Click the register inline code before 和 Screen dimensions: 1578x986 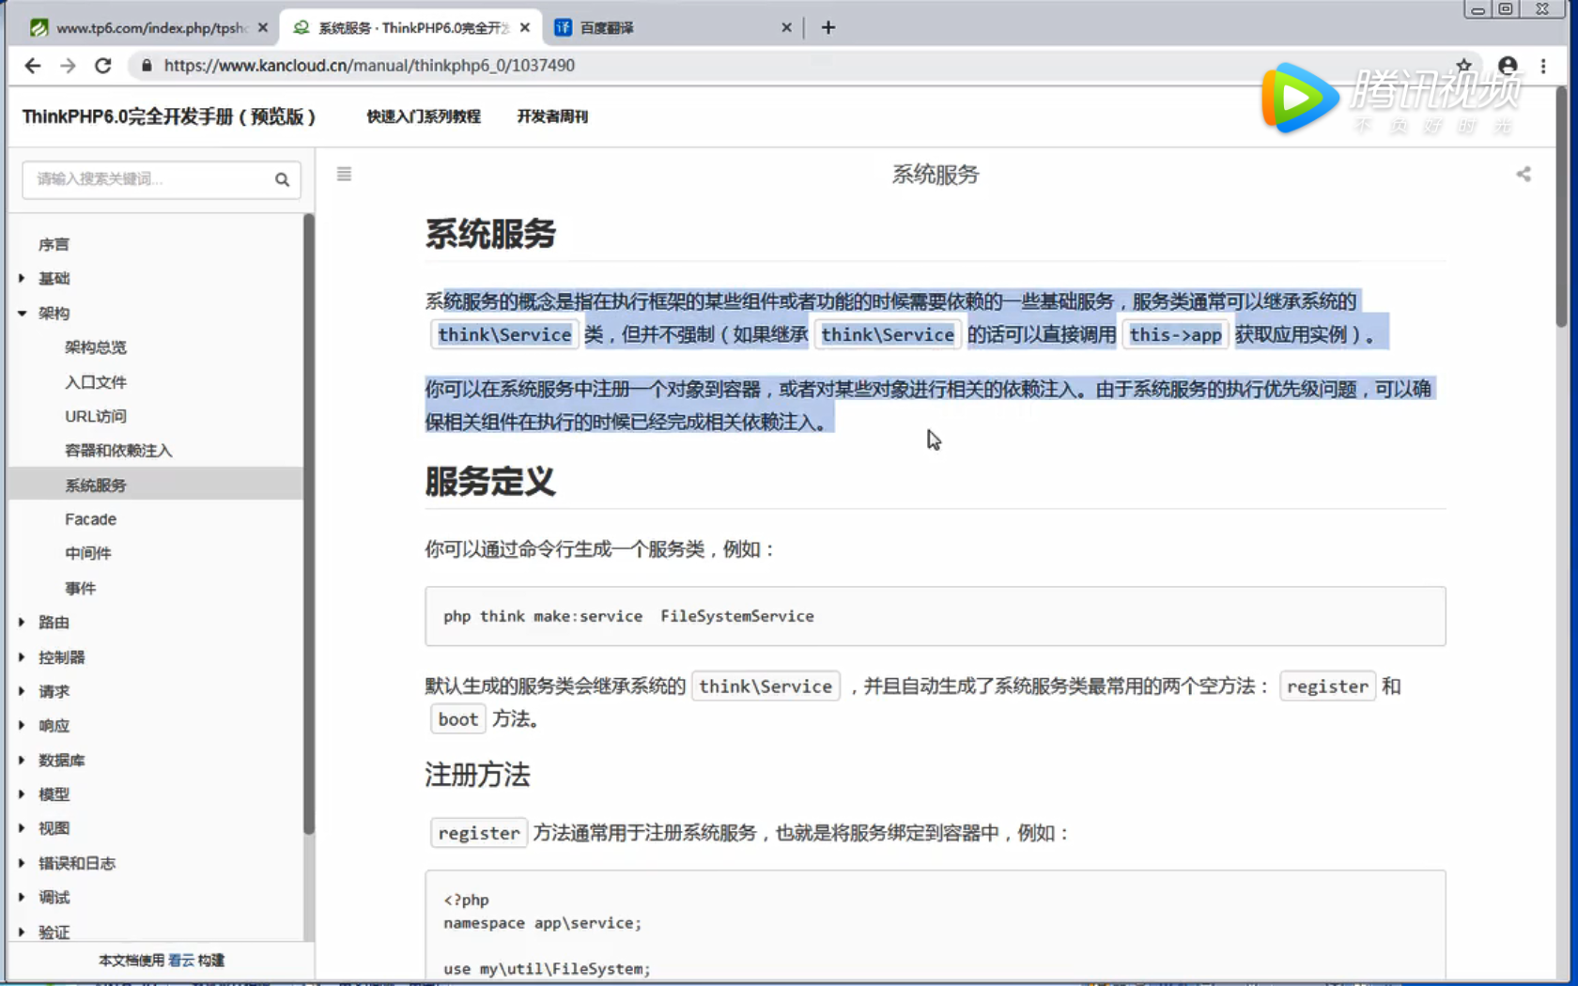[x=1327, y=686]
